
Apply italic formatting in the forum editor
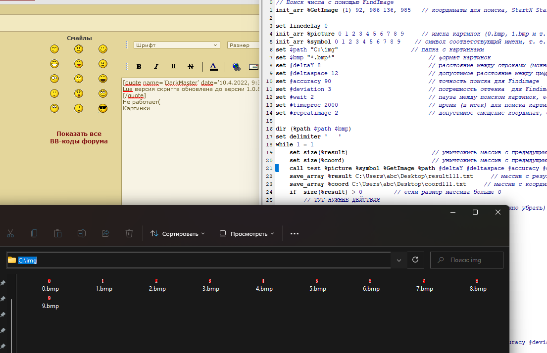coord(156,67)
